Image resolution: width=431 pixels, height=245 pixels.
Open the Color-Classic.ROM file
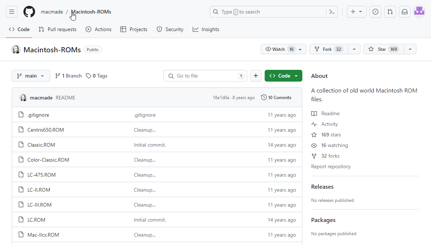pyautogui.click(x=48, y=160)
